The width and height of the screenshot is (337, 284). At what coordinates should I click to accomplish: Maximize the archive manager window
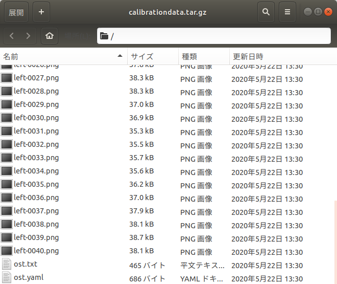[318, 12]
